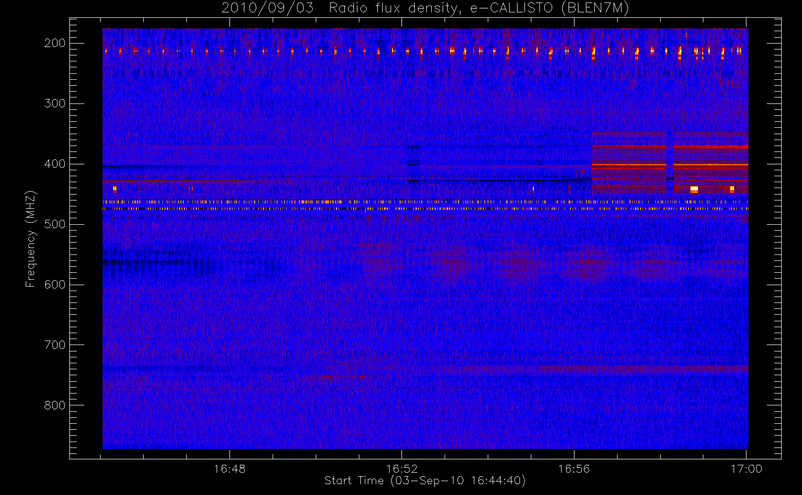802x495 pixels.
Task: Click the plot title 'Radio flux density, e-CALLISTO (BLEN7M)'
Action: tap(479, 8)
